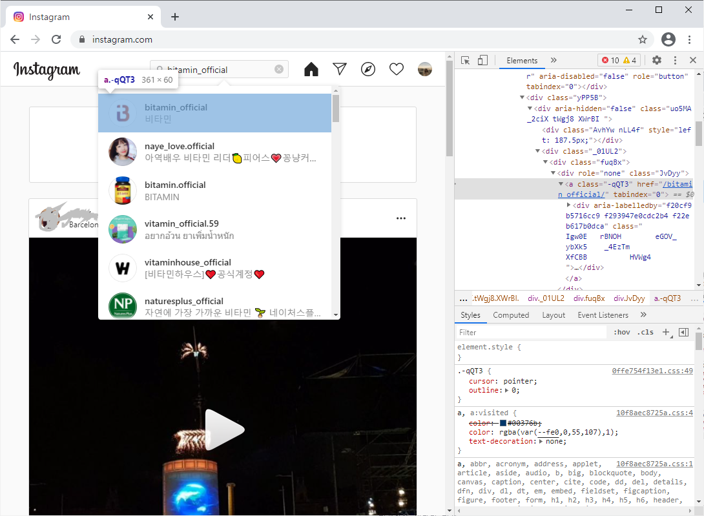The image size is (704, 516).
Task: Open DevTools settings gear
Action: click(x=657, y=60)
